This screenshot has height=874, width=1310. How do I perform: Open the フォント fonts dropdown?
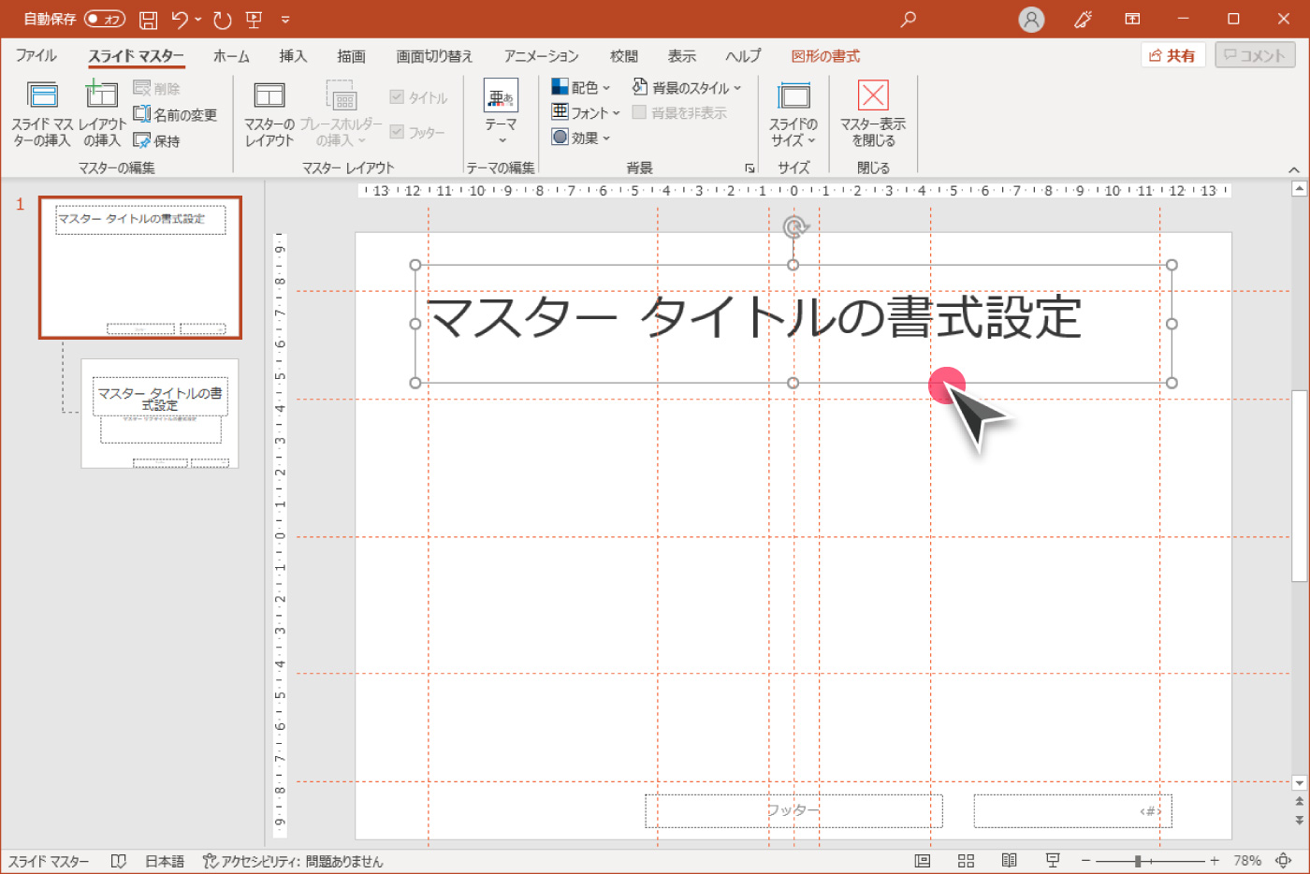tap(586, 112)
